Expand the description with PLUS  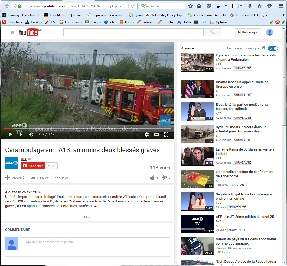[88, 217]
